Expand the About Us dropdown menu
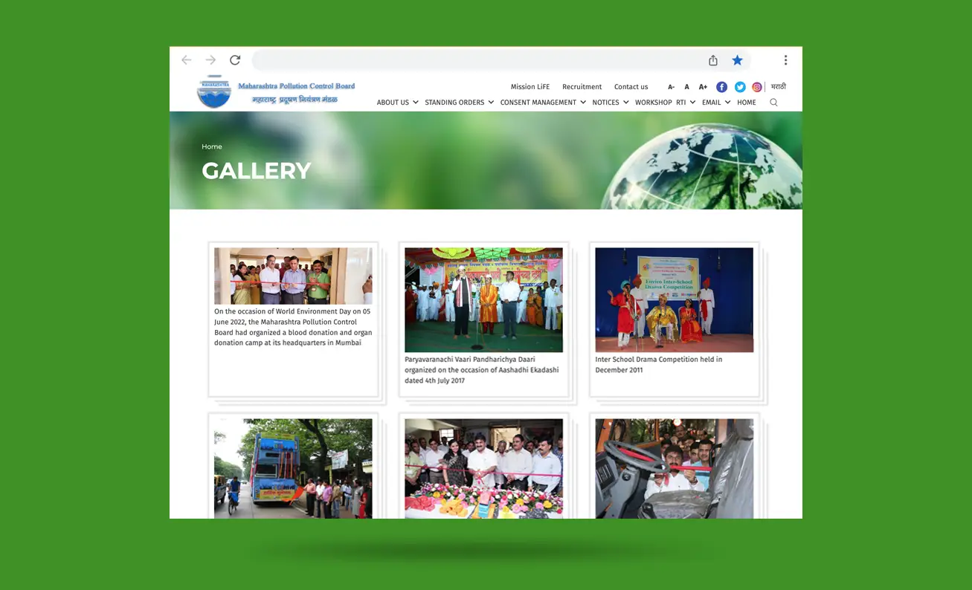This screenshot has width=972, height=590. click(x=397, y=103)
